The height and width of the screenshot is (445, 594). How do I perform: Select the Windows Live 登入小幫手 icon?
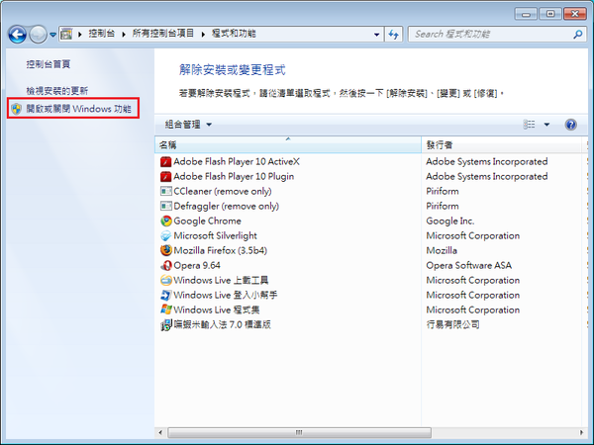165,295
